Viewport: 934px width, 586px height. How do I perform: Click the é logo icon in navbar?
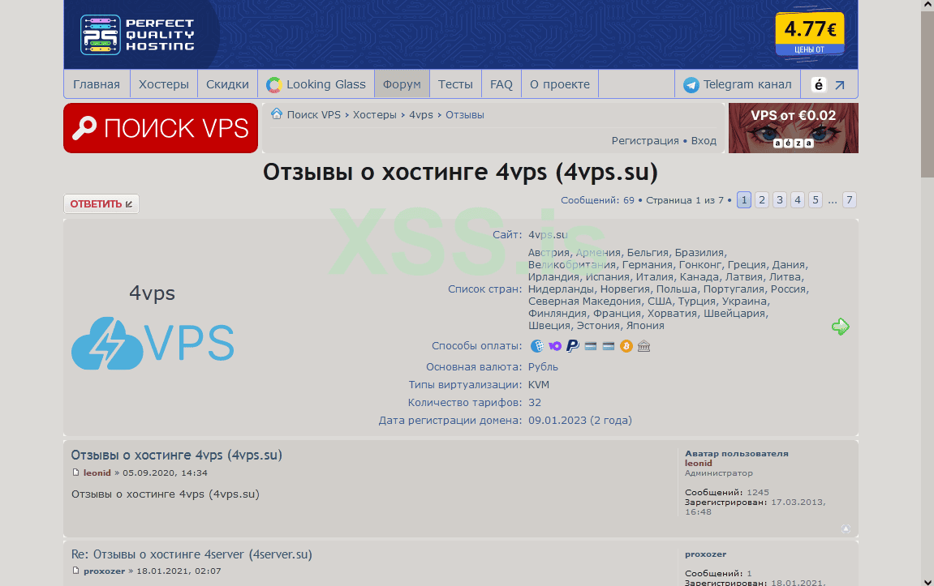819,85
